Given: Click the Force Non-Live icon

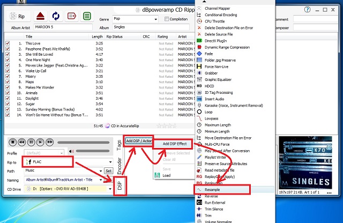Looking at the screenshot, I should click(x=199, y=66).
